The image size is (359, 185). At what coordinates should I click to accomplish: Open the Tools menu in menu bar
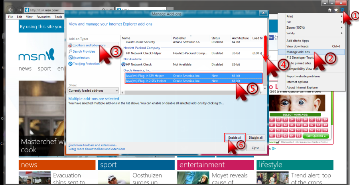click(x=58, y=17)
